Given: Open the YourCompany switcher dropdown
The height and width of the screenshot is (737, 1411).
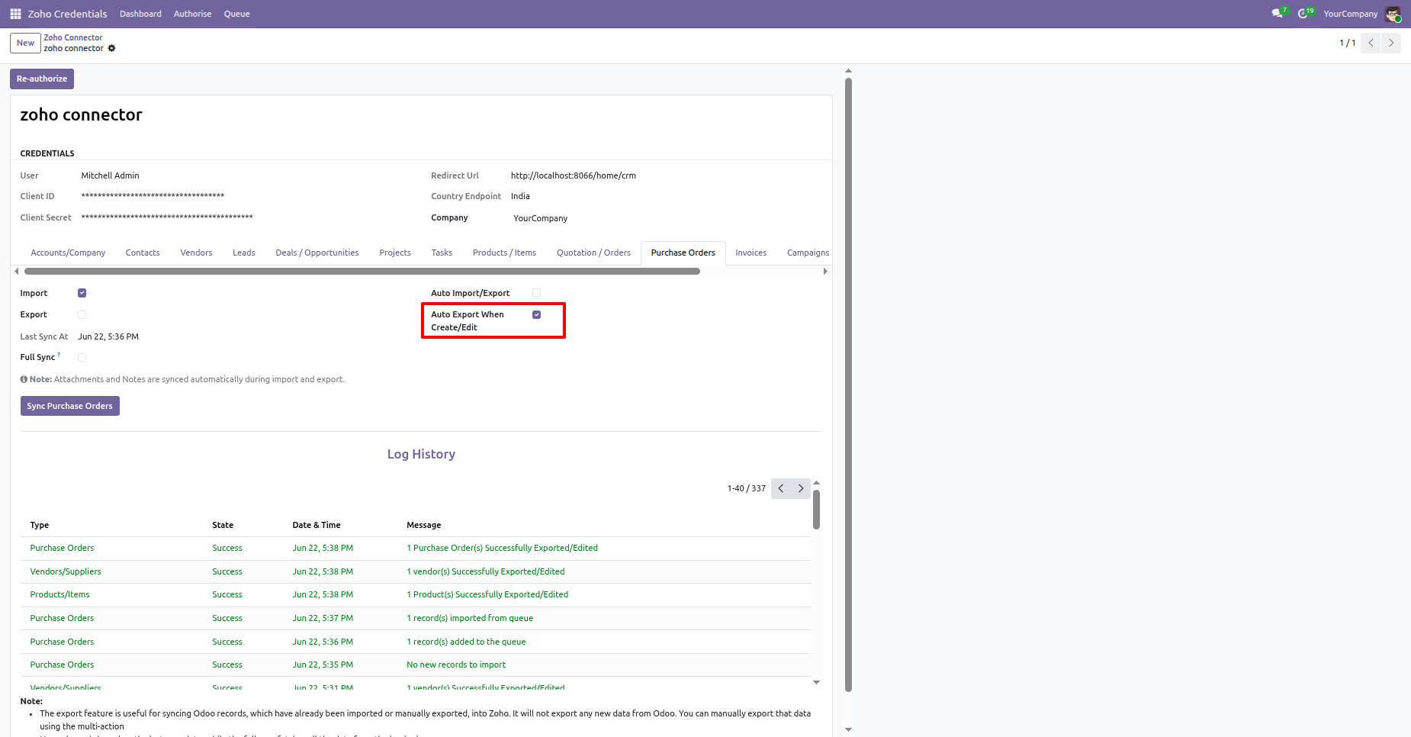Looking at the screenshot, I should (x=1350, y=14).
